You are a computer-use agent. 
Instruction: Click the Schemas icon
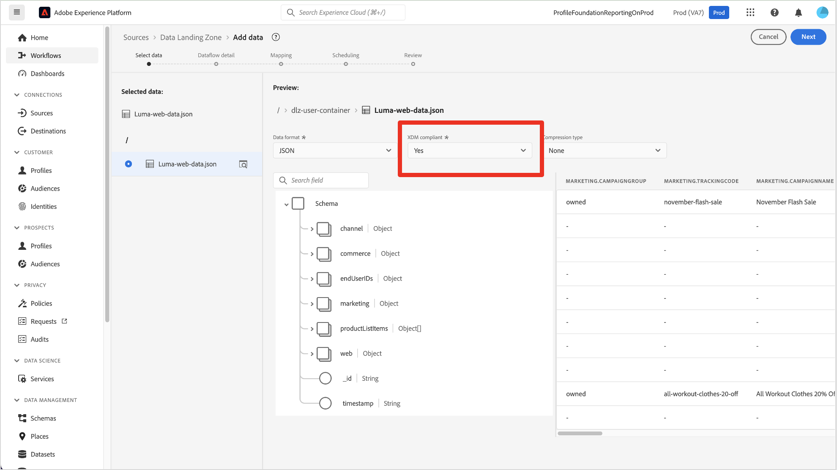[x=22, y=418]
